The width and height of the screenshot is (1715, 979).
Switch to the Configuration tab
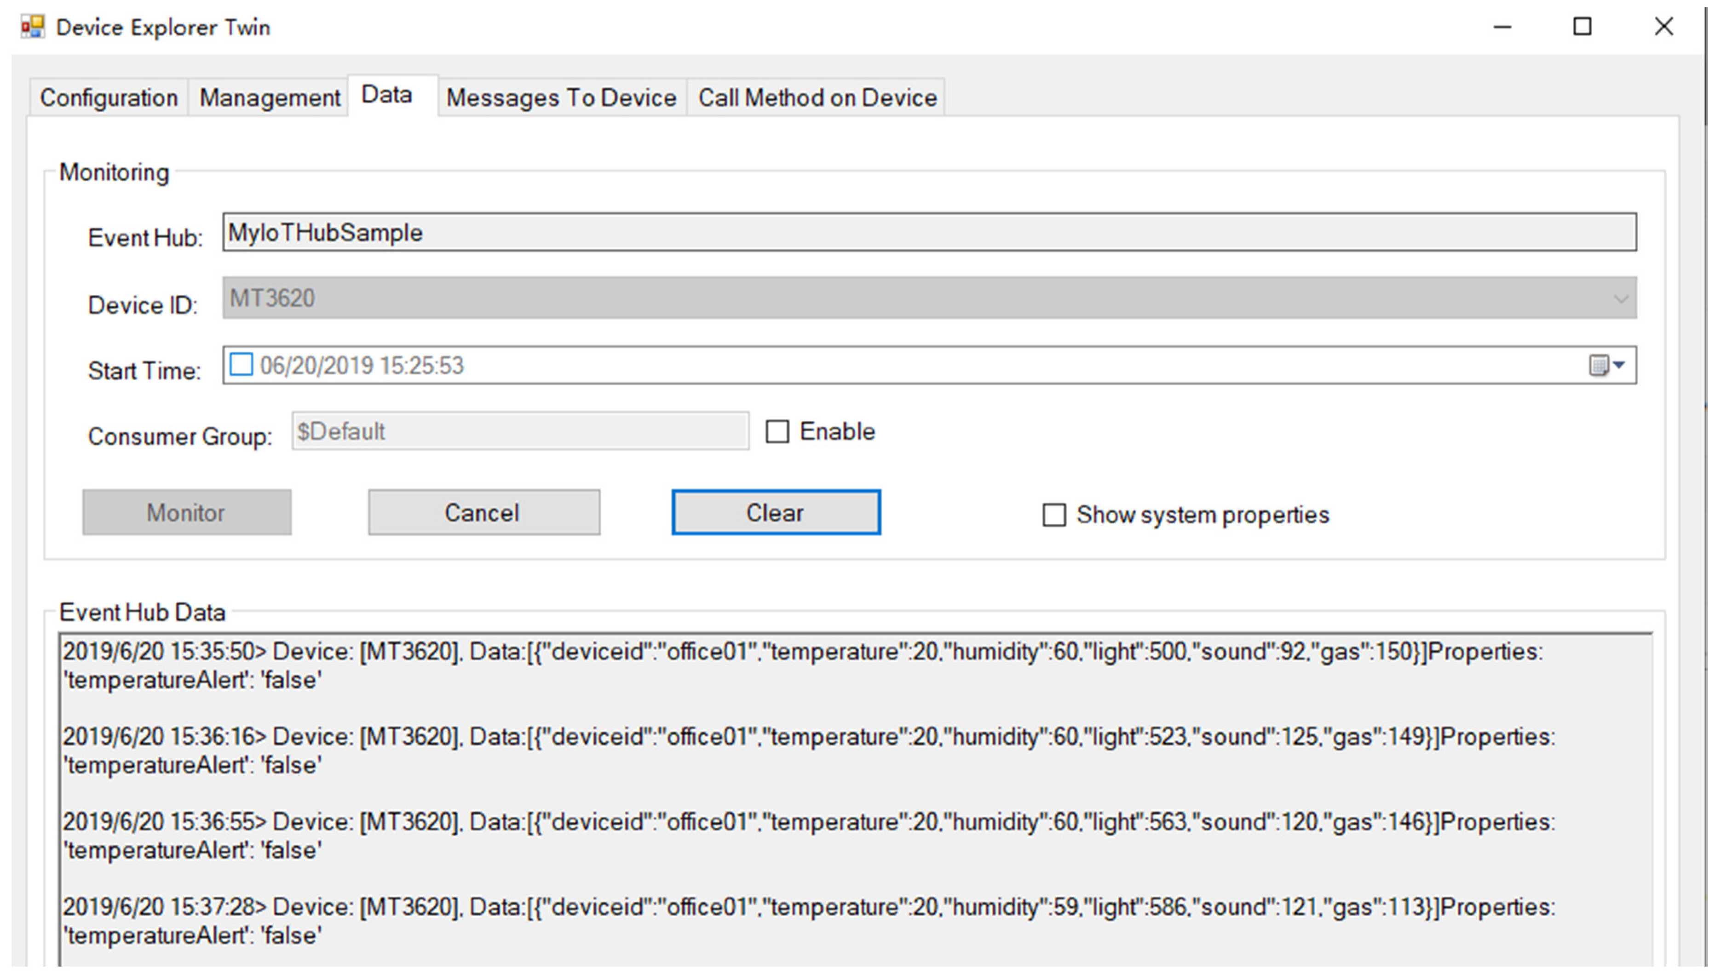point(109,98)
